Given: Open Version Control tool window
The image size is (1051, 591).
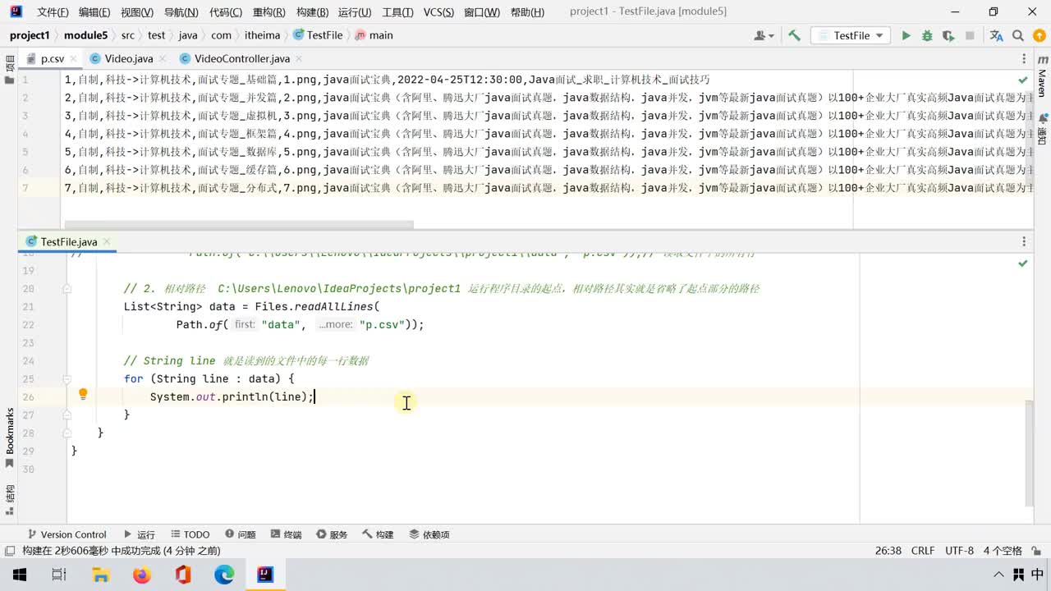Looking at the screenshot, I should tap(67, 534).
